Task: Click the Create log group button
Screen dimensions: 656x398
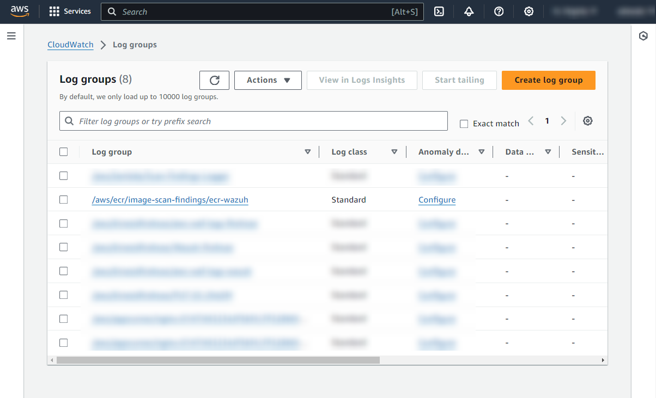Action: [548, 80]
